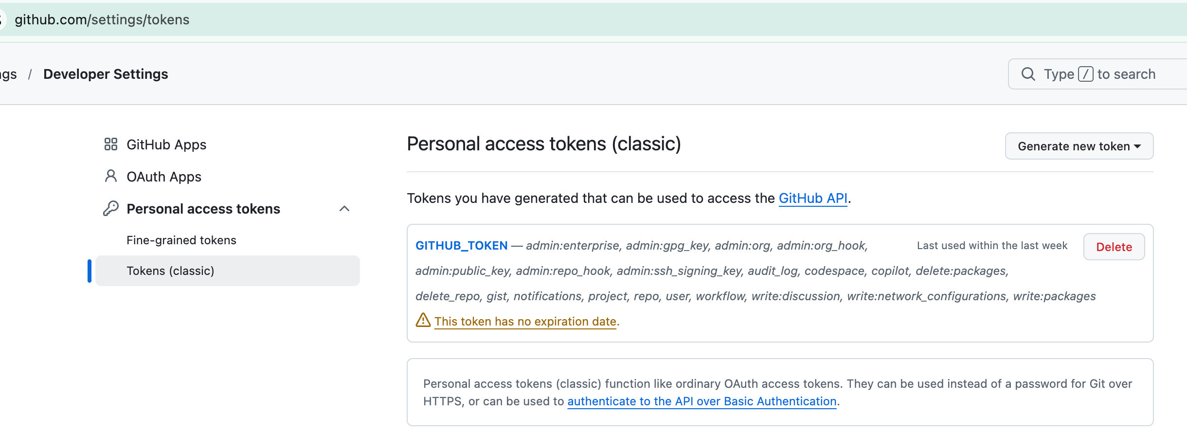Click the GitHub Apps grid icon

click(111, 144)
